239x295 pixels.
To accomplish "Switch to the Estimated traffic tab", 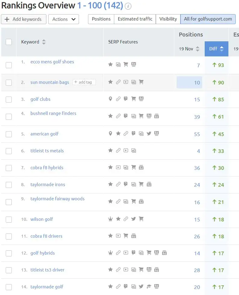I will [135, 19].
